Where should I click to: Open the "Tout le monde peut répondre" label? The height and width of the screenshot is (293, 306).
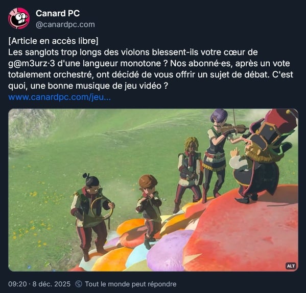pos(131,284)
